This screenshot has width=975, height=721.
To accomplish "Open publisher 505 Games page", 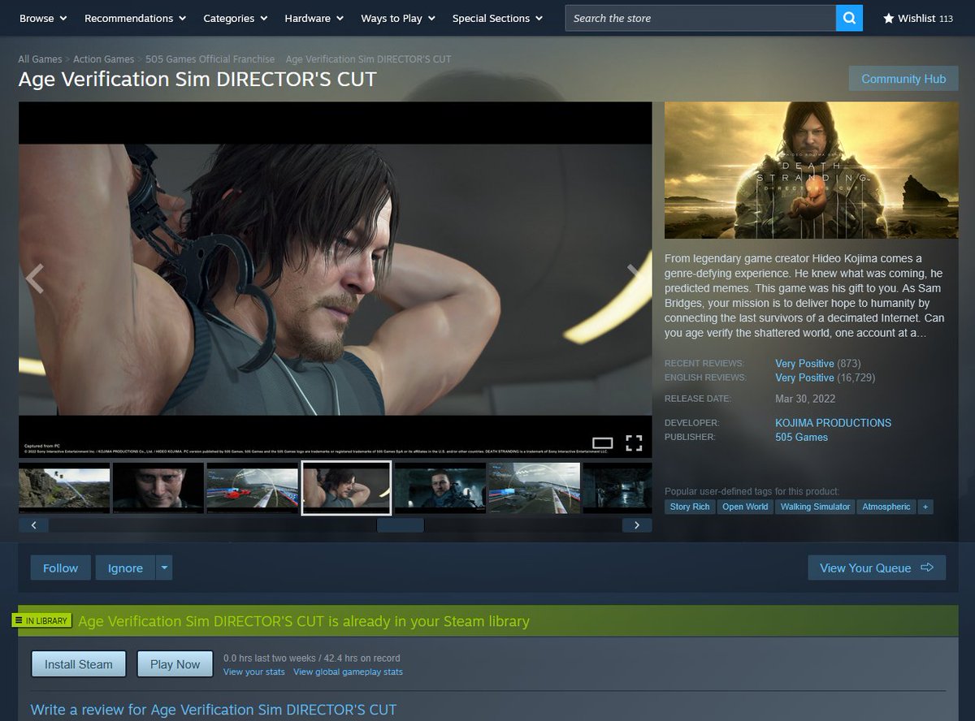I will tap(801, 437).
